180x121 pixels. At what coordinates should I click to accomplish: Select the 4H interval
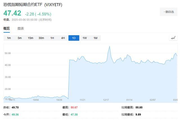pos(63,38)
